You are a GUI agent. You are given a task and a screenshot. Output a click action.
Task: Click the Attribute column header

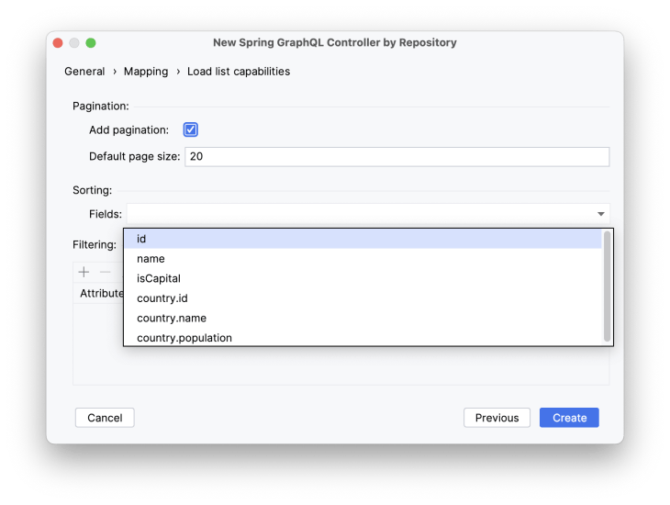click(102, 293)
